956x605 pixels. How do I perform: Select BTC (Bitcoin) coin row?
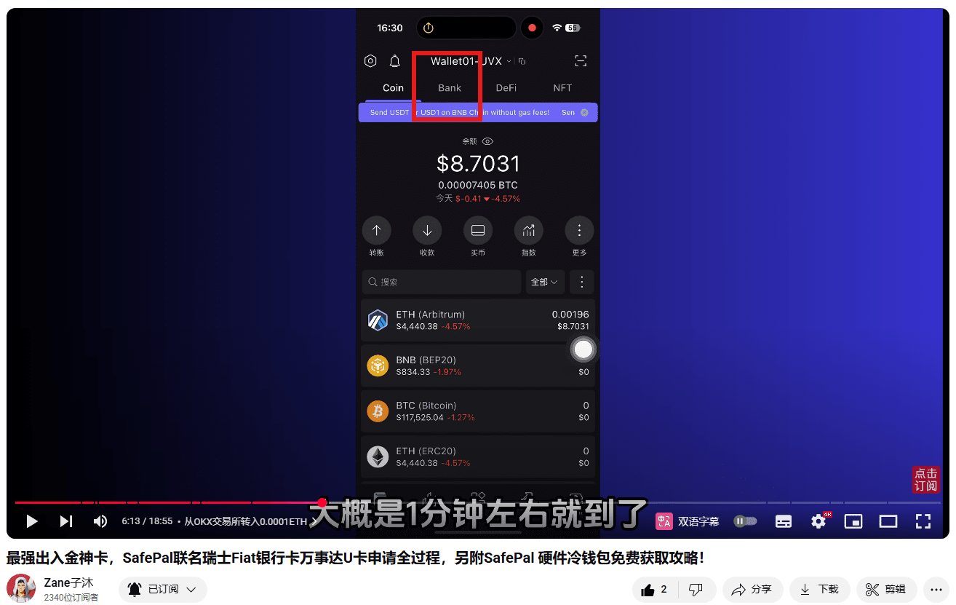(478, 411)
